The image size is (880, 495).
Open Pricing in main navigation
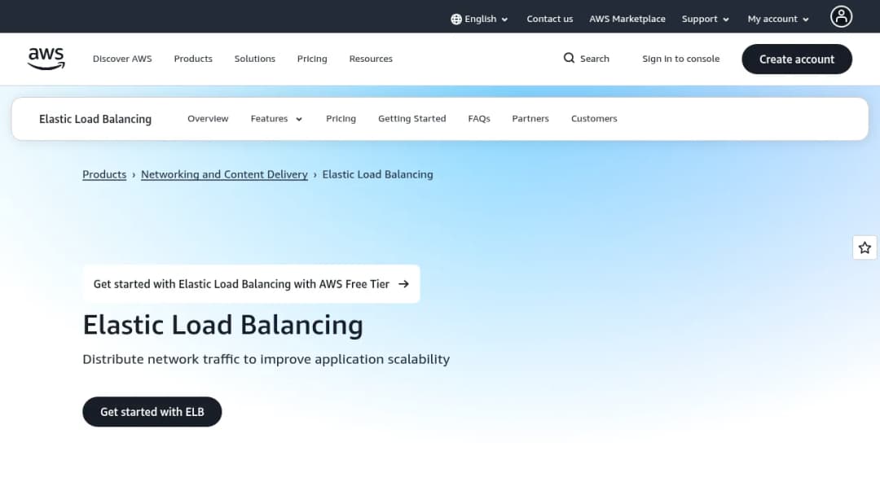coord(312,59)
